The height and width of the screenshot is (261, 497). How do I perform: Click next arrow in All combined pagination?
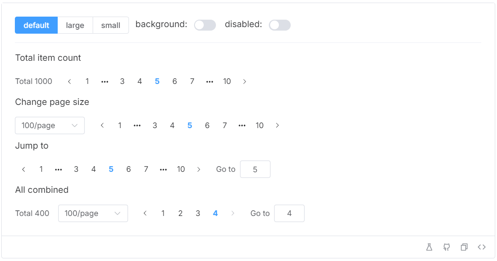tap(233, 213)
